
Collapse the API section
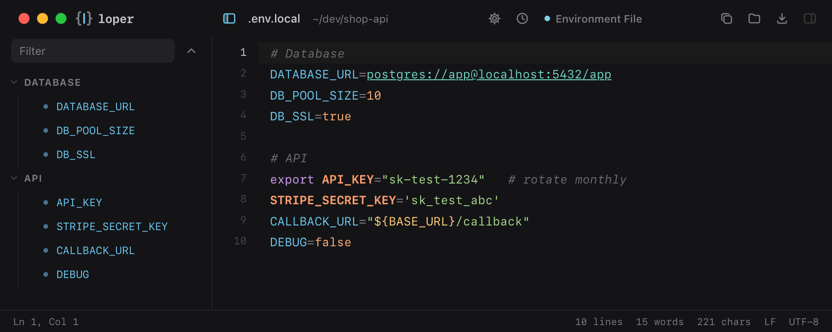click(x=14, y=178)
